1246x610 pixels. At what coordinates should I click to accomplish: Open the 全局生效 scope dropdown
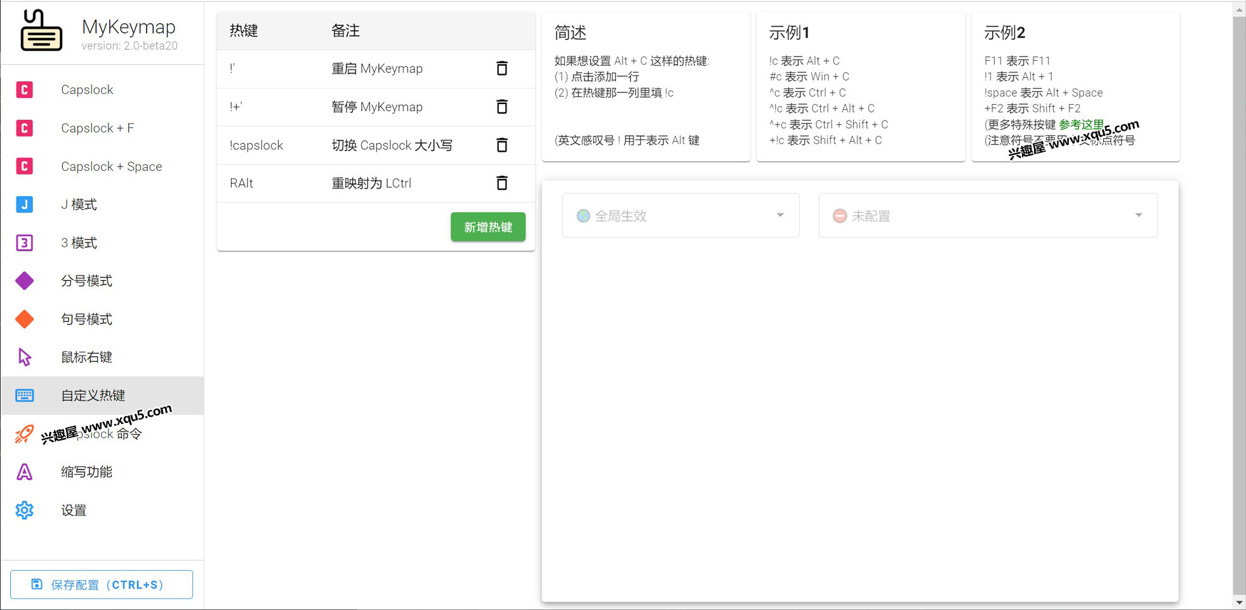point(680,216)
